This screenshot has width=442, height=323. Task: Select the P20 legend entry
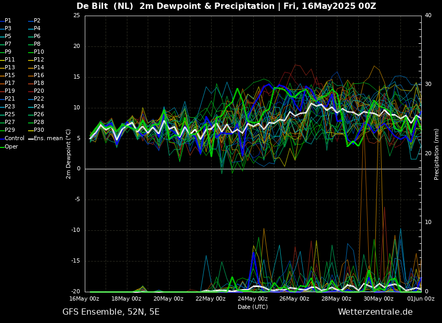coord(36,91)
